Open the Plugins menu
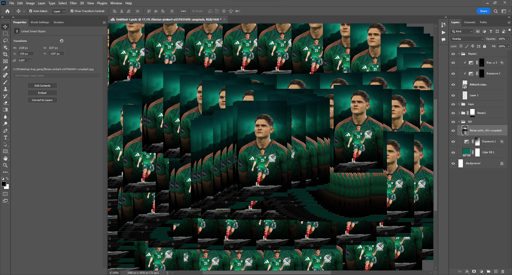Image resolution: width=512 pixels, height=275 pixels. (102, 3)
